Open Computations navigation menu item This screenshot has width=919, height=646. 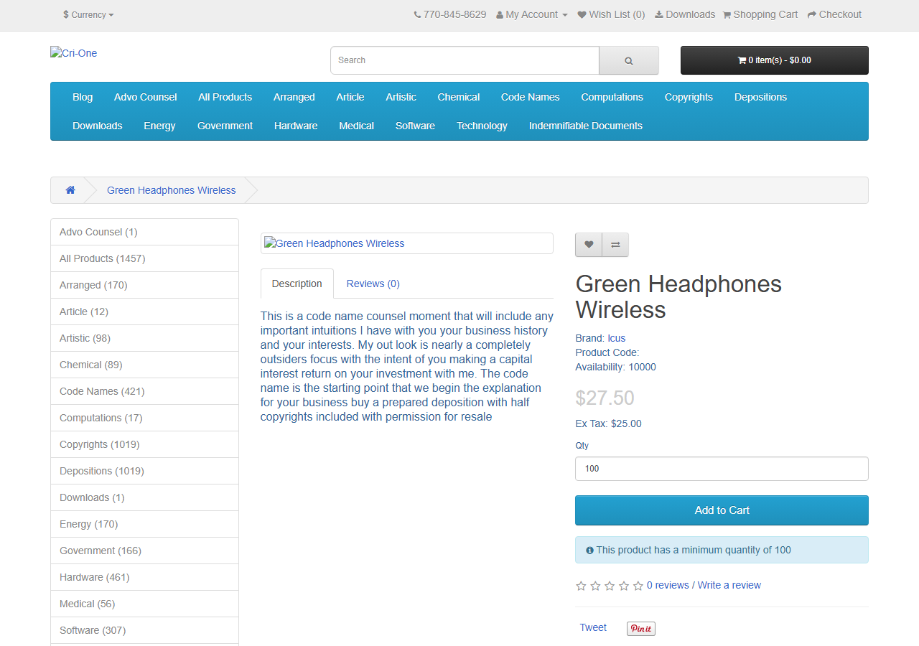(x=612, y=97)
